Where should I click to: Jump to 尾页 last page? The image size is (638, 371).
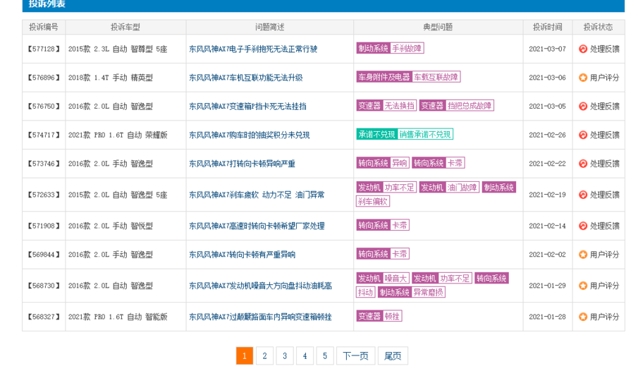point(393,356)
